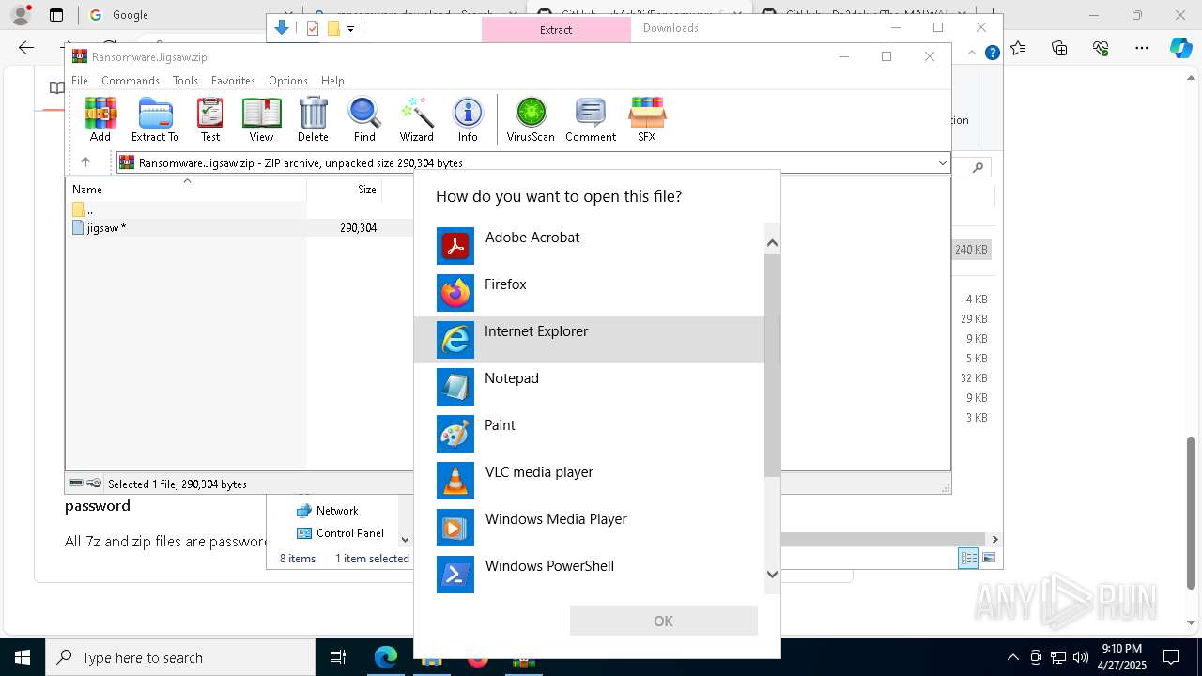
Task: Open the Tools menu
Action: coord(185,81)
